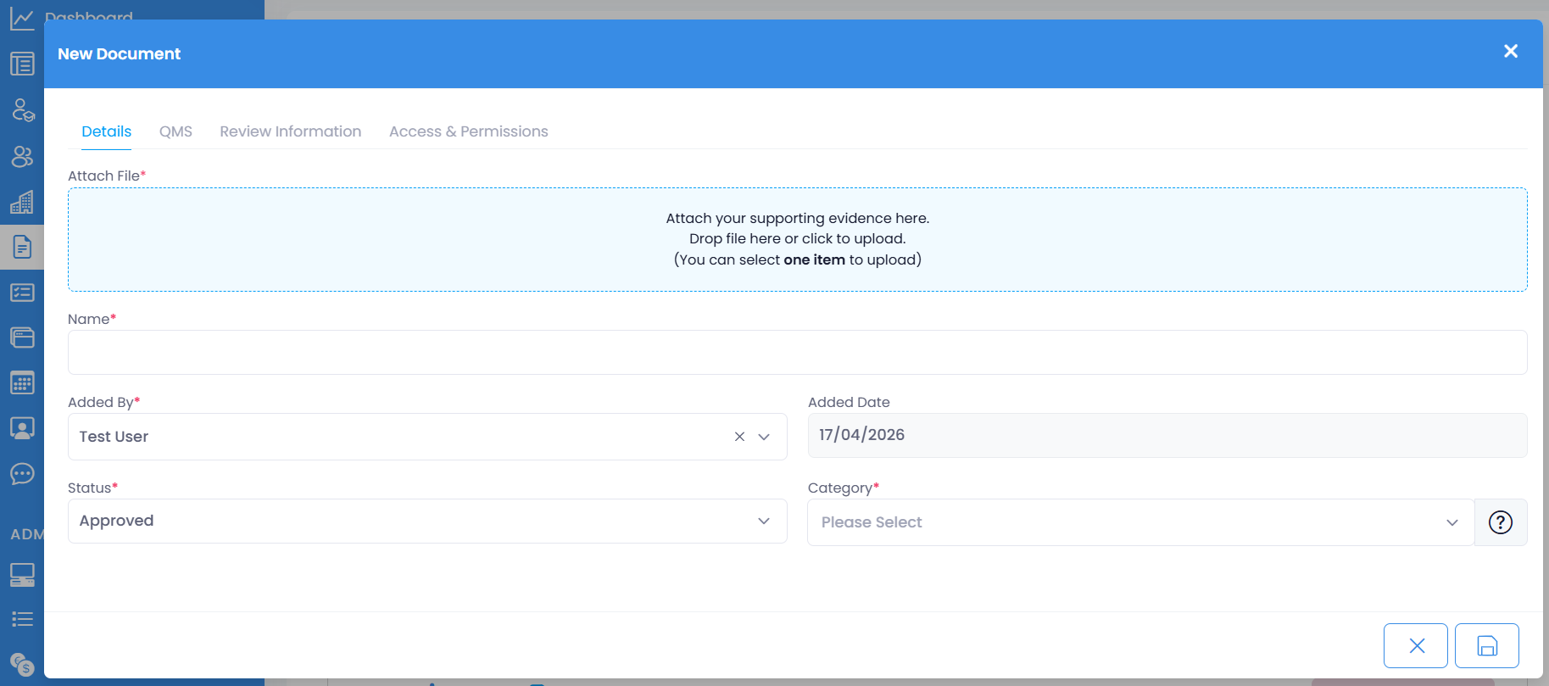This screenshot has height=686, width=1549.
Task: Open the Dashboard chart icon in sidebar
Action: point(22,19)
